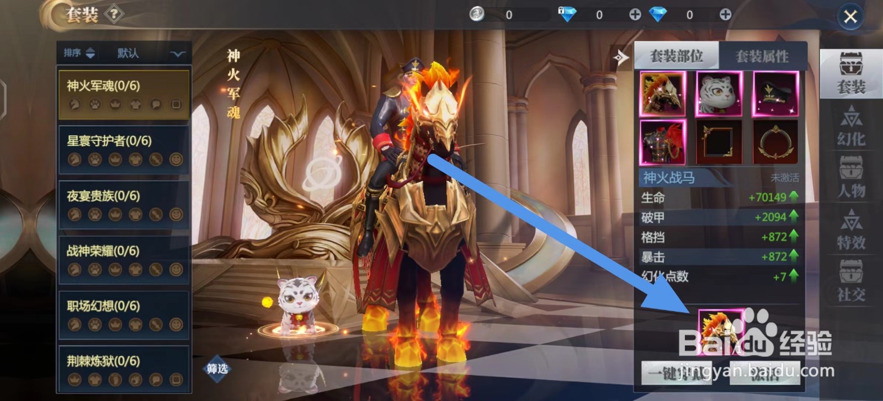Click the square frame icon in 神火军魂 row
This screenshot has width=883, height=401.
pyautogui.click(x=176, y=104)
